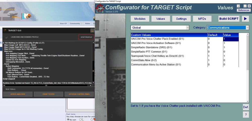Open the Settings tab
Image resolution: width=252 pixels, height=121 pixels.
181,19
